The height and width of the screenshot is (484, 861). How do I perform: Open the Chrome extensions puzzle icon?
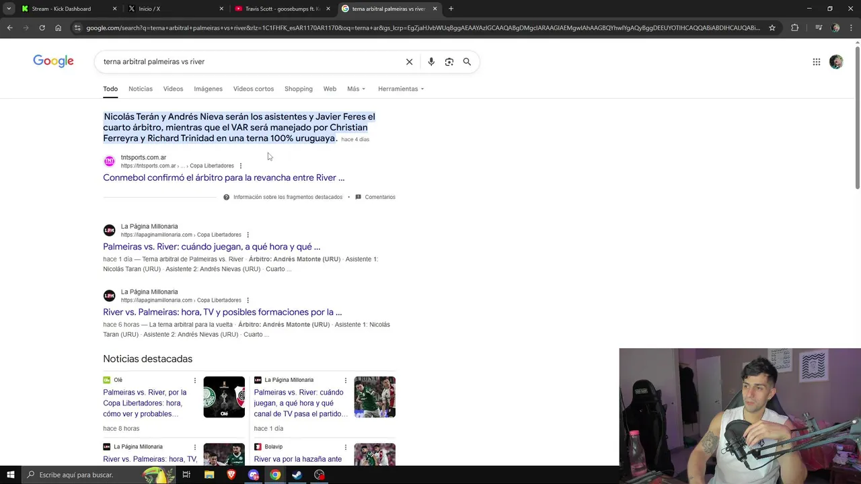(795, 28)
